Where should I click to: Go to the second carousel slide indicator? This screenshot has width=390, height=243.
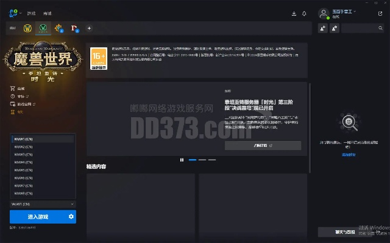[x=202, y=160]
